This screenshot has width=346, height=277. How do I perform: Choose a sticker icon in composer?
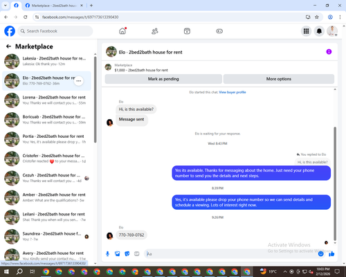coord(127,254)
